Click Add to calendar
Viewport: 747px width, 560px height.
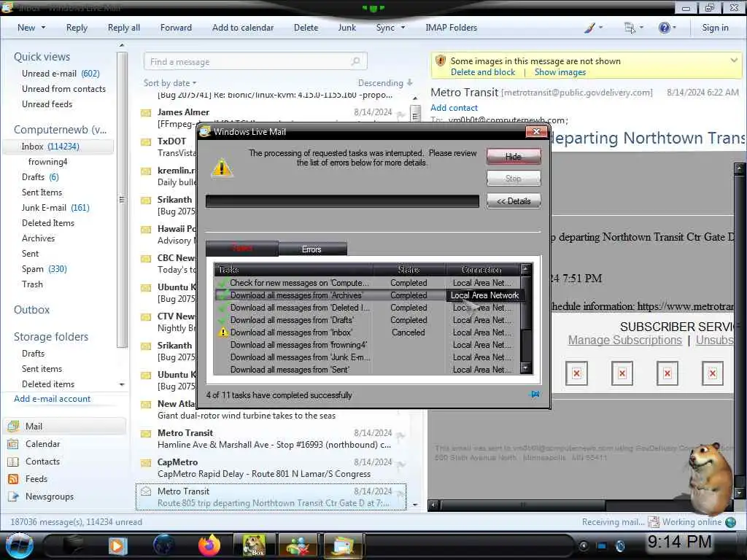tap(243, 28)
